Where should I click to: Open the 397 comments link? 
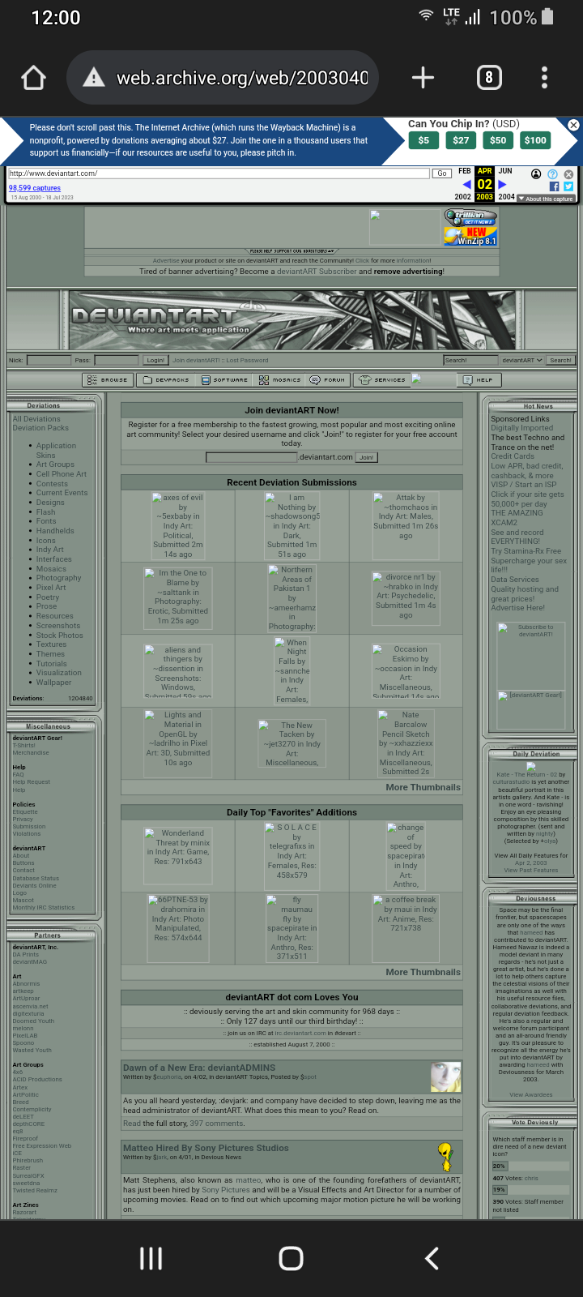(217, 1124)
